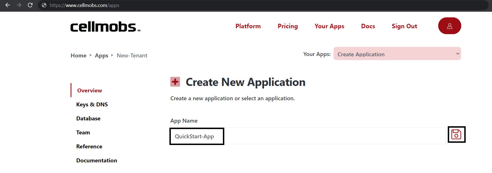This screenshot has width=492, height=173.
Task: Click the 'Create a new application' description text
Action: (x=232, y=98)
